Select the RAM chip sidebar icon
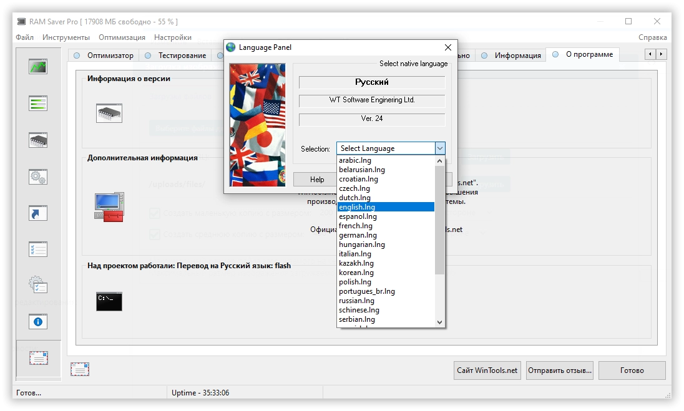 [x=38, y=140]
